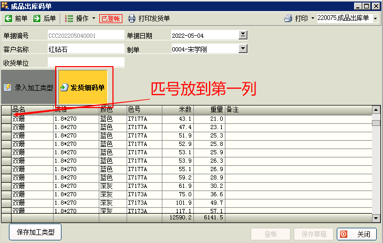Expand the 操作 dropdown arrow
Image resolution: width=383 pixels, height=243 pixels.
coord(94,18)
